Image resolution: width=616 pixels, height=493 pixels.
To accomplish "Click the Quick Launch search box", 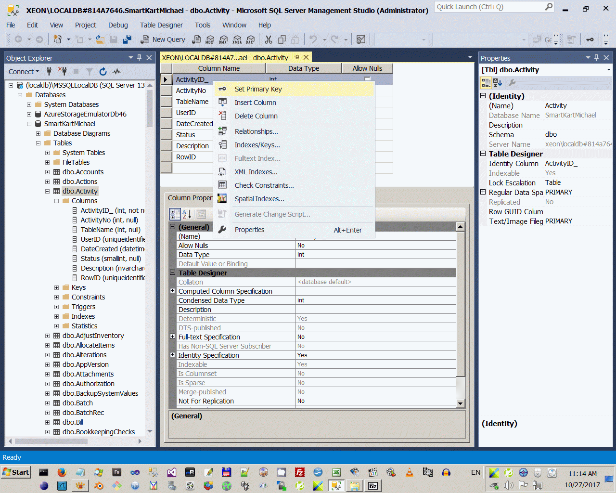I will coord(494,7).
